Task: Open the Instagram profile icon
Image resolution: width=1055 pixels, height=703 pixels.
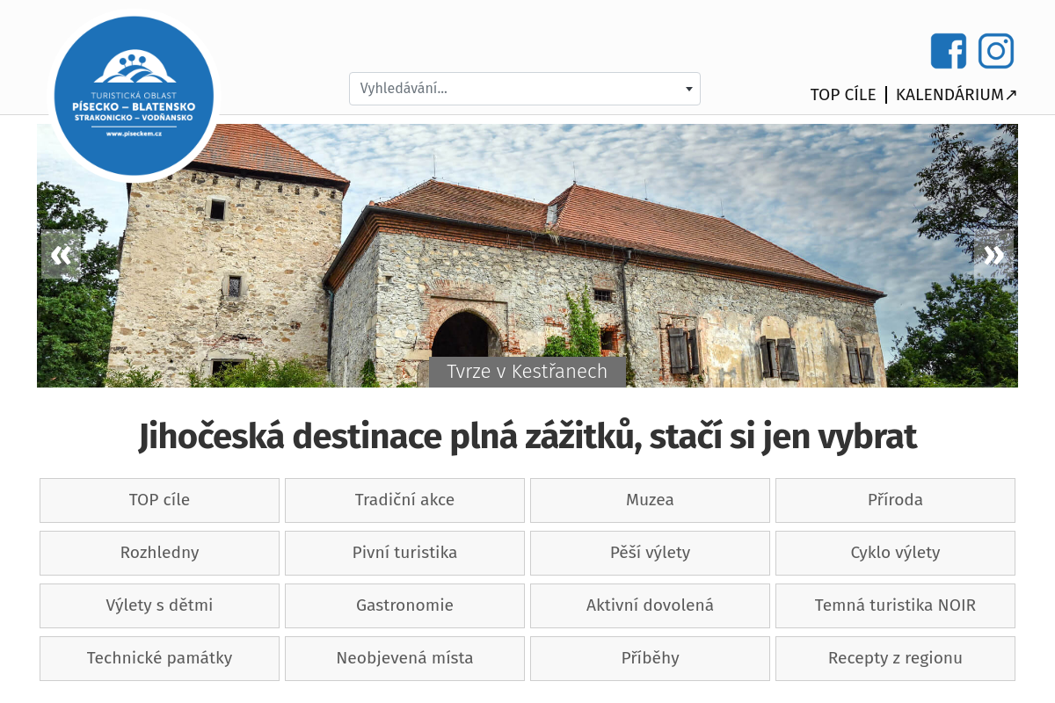Action: pos(996,51)
